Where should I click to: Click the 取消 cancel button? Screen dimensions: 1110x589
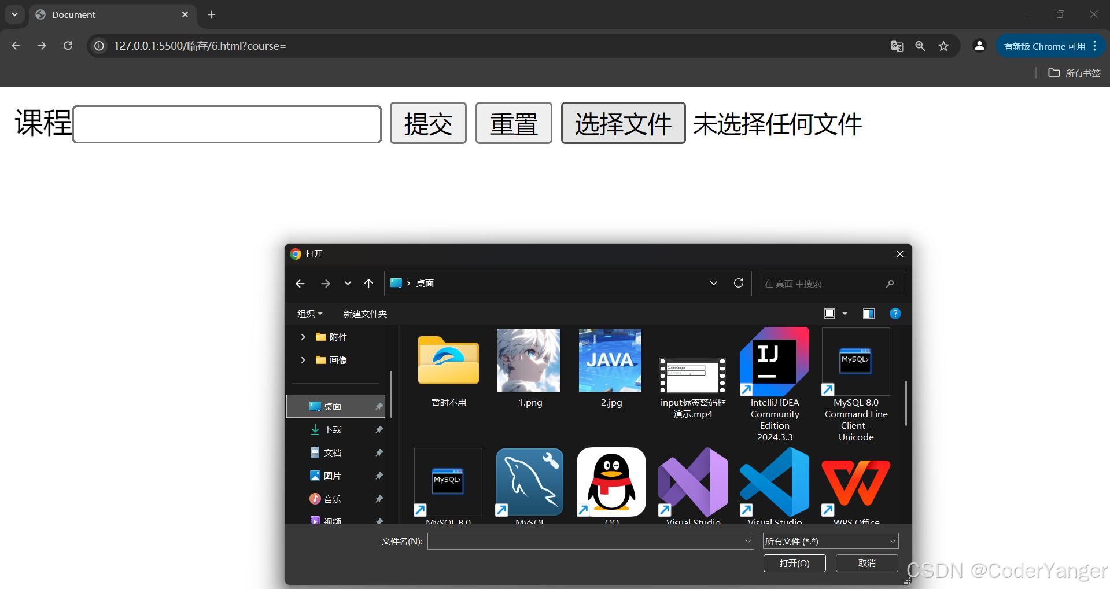pos(866,563)
